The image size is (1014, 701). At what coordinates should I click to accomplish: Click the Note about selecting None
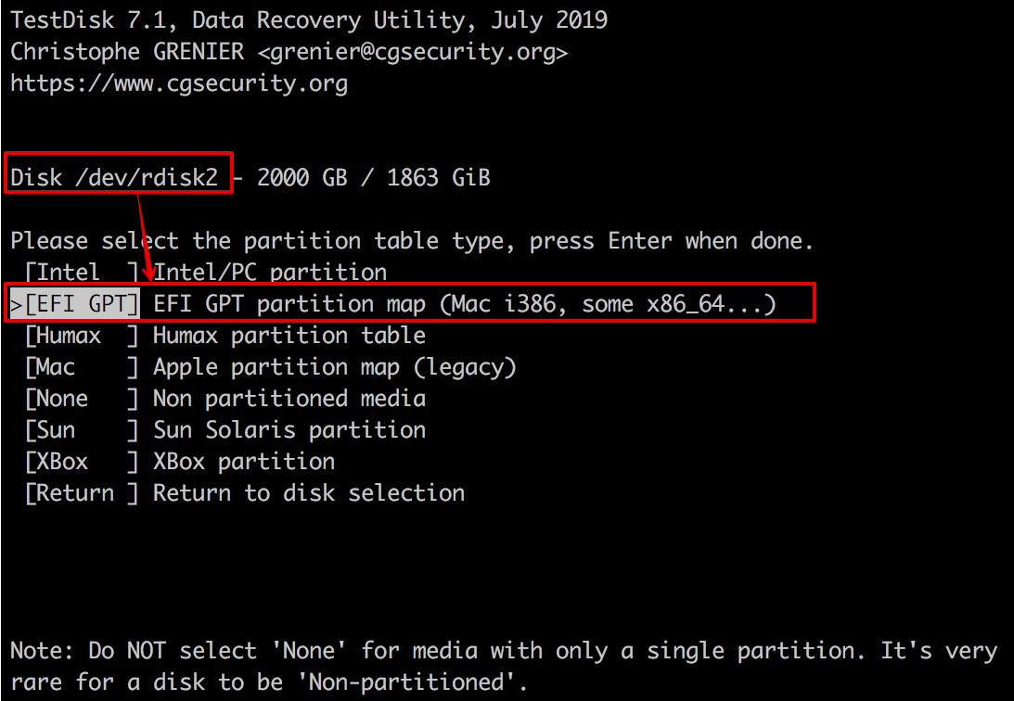(x=504, y=666)
